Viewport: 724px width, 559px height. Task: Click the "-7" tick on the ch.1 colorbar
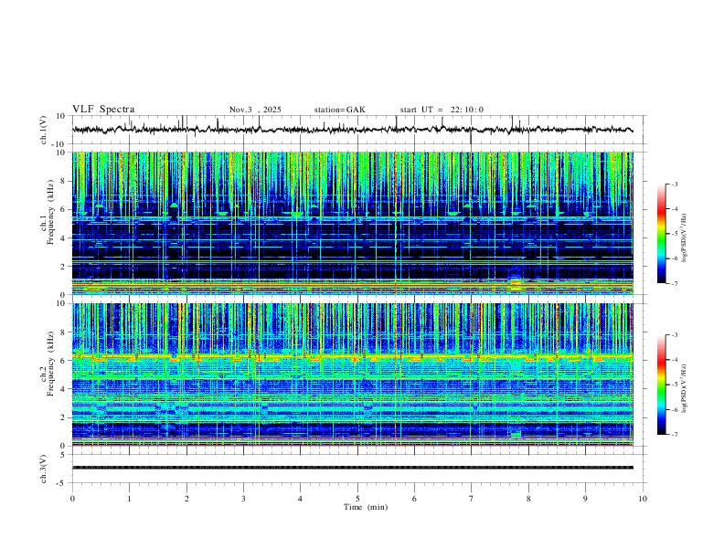[675, 284]
